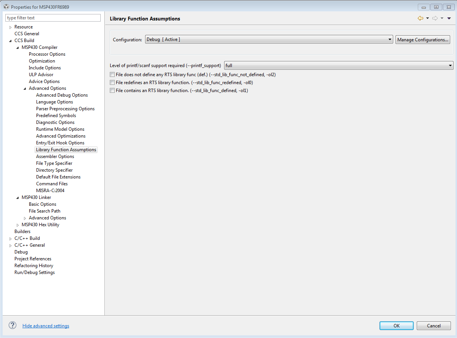Open the printf_support level dropdown
This screenshot has width=457, height=338.
(x=339, y=66)
